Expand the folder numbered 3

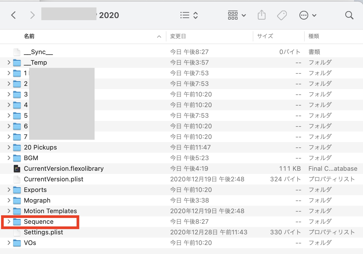point(9,94)
